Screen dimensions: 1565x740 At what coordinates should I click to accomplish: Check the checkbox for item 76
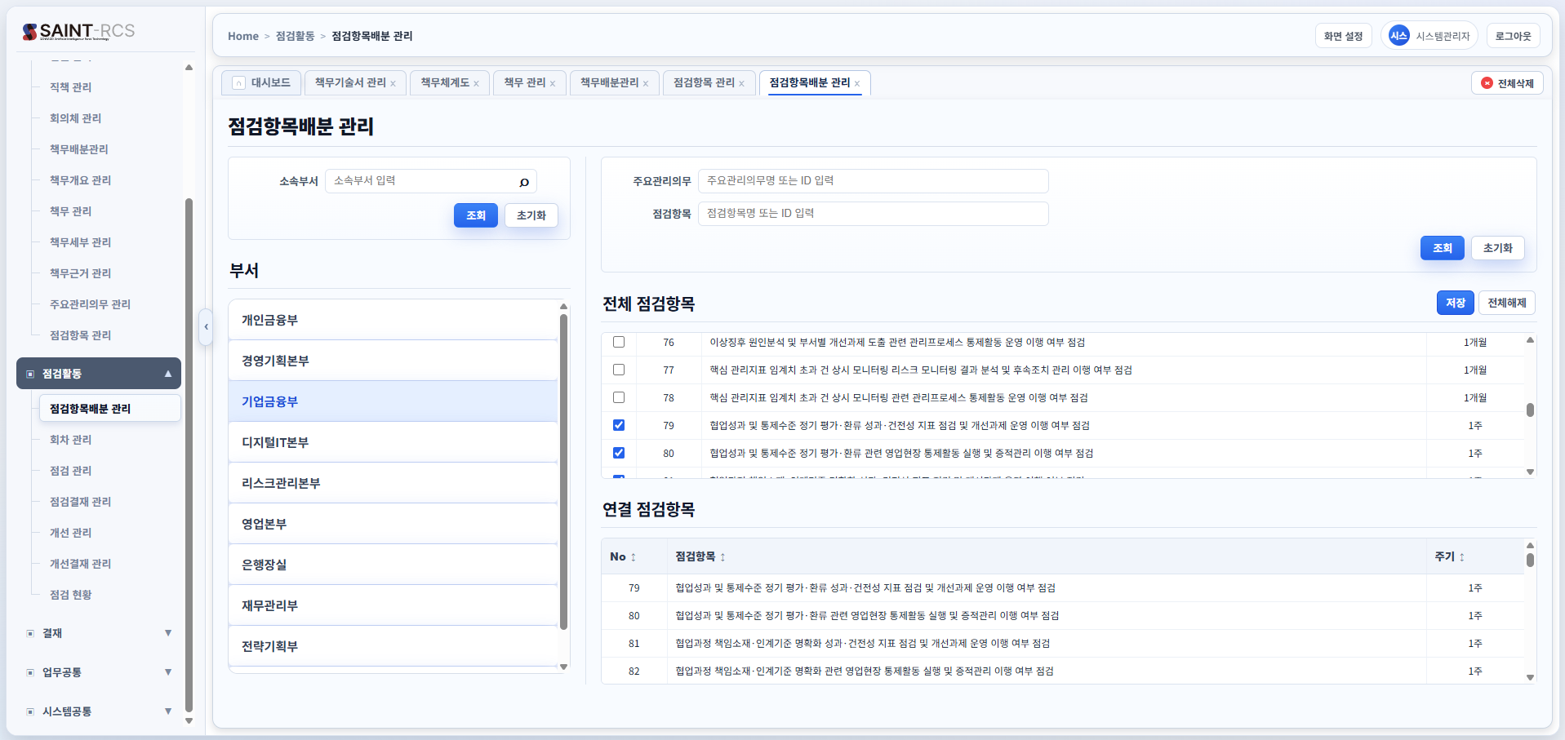point(619,343)
